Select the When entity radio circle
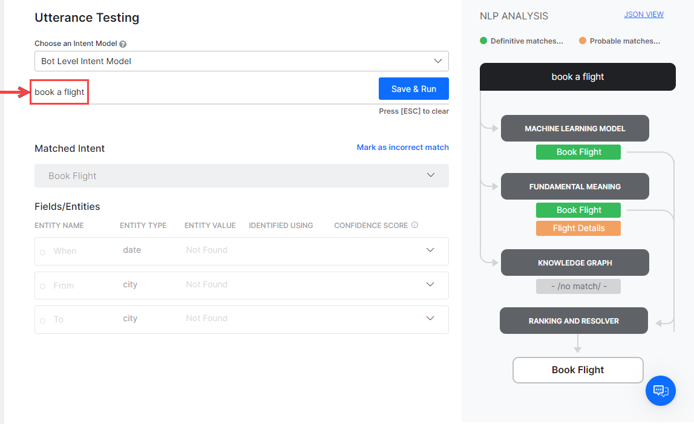694x424 pixels. 42,252
